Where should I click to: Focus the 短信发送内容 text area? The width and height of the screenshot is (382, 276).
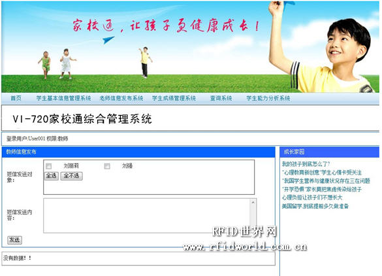147,215
